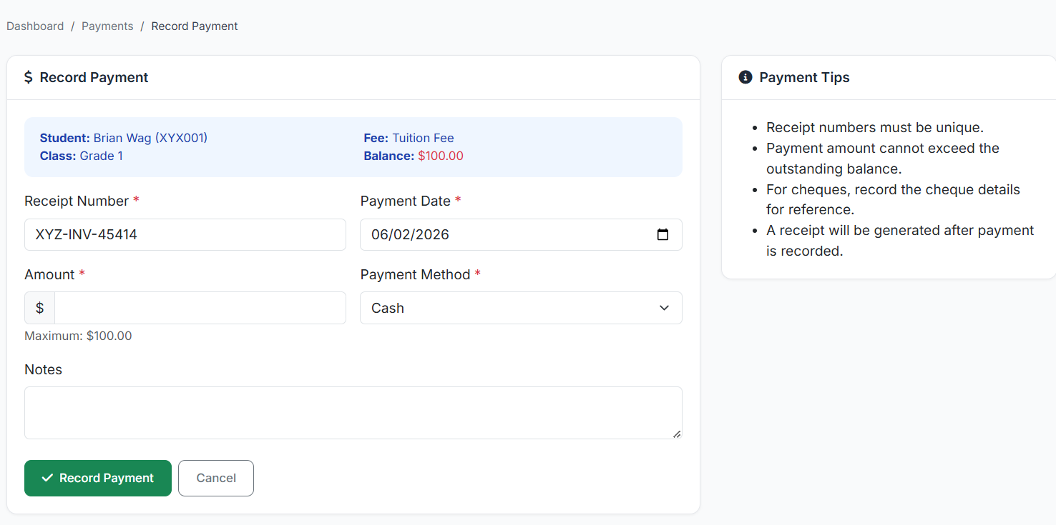Screen dimensions: 1056x525
Task: Open the calendar picker icon in Payment Date
Action: (663, 234)
